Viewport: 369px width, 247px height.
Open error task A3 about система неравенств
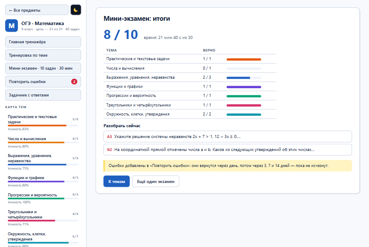tap(227, 137)
